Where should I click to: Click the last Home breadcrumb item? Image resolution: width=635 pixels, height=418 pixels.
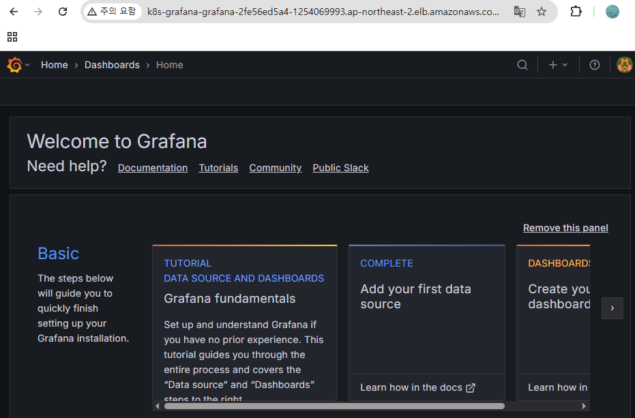pyautogui.click(x=170, y=65)
